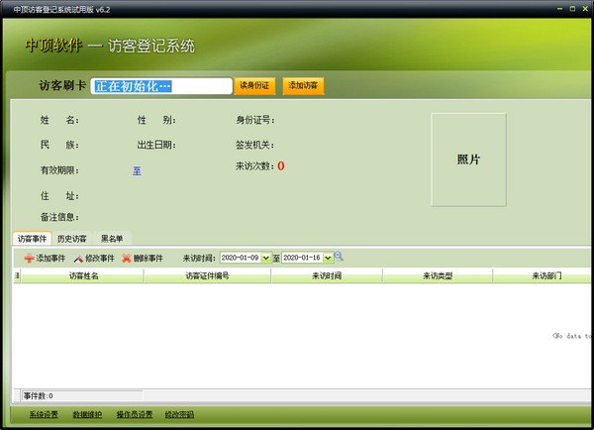Click the red plus Add Event icon

29,259
